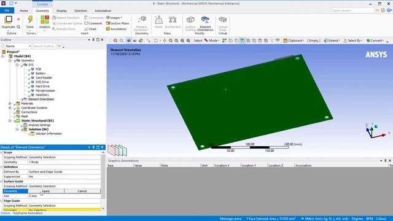Switch to the Context ribbon tab
This screenshot has width=393, height=221.
42,4
